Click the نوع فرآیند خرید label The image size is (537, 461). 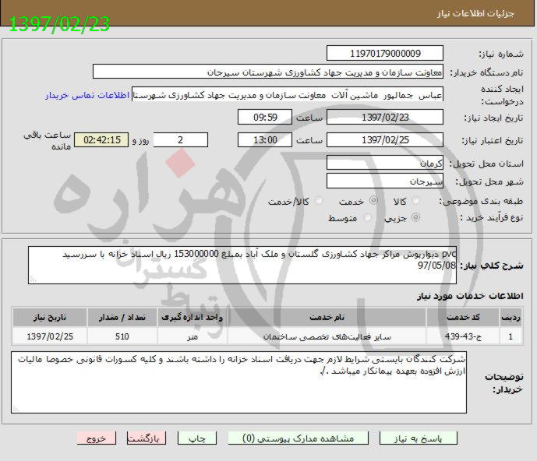tap(492, 218)
